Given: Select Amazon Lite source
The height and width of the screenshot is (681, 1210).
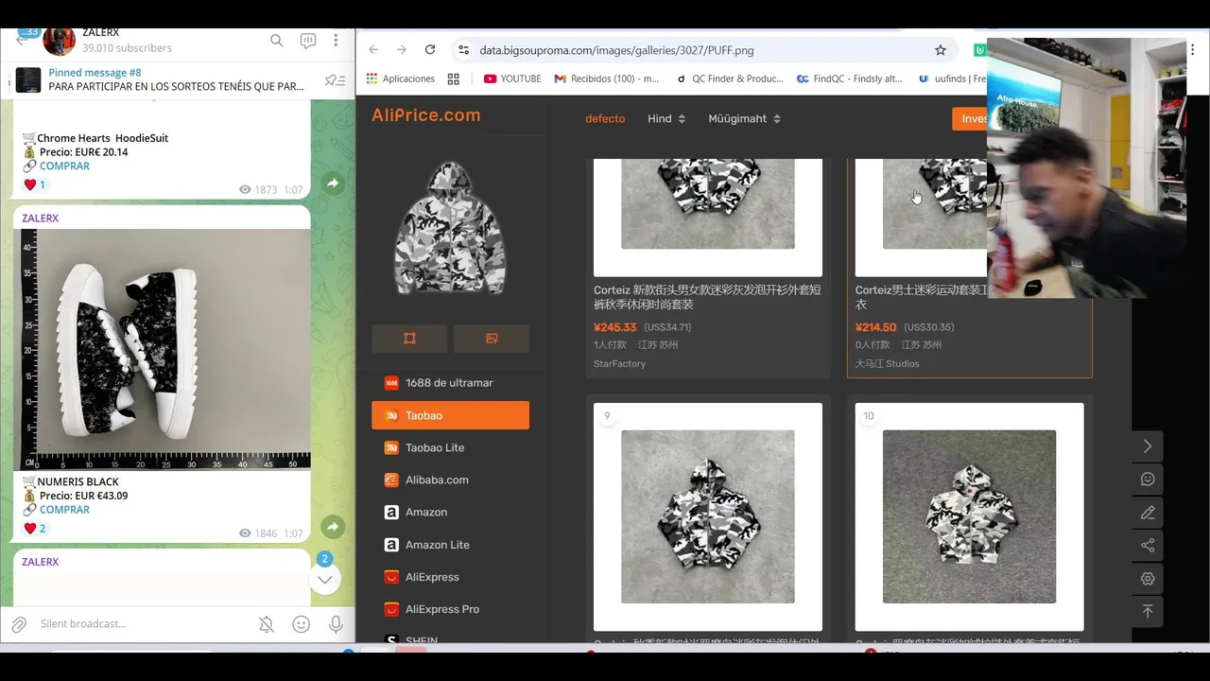Looking at the screenshot, I should coord(450,545).
